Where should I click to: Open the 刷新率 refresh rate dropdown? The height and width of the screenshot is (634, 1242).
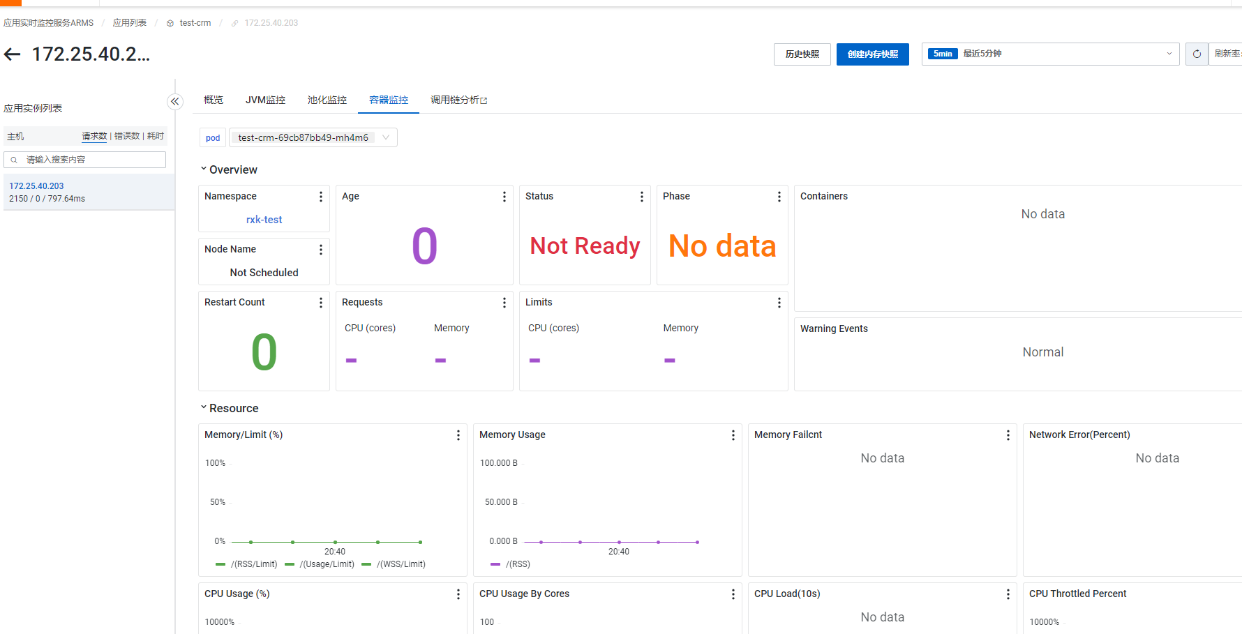coord(1226,54)
